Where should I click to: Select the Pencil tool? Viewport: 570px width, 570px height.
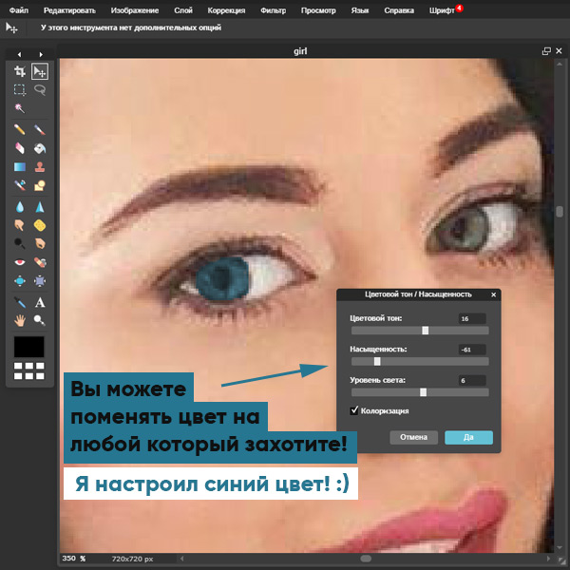click(x=19, y=129)
